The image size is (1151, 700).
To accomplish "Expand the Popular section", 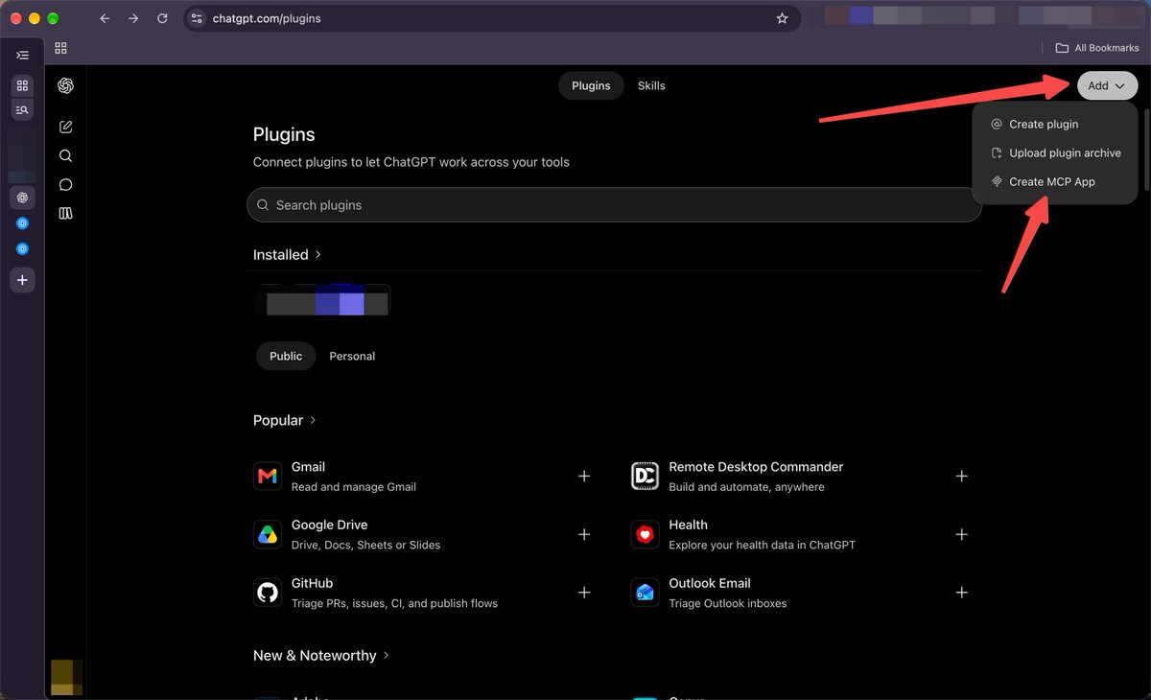I will pyautogui.click(x=284, y=420).
